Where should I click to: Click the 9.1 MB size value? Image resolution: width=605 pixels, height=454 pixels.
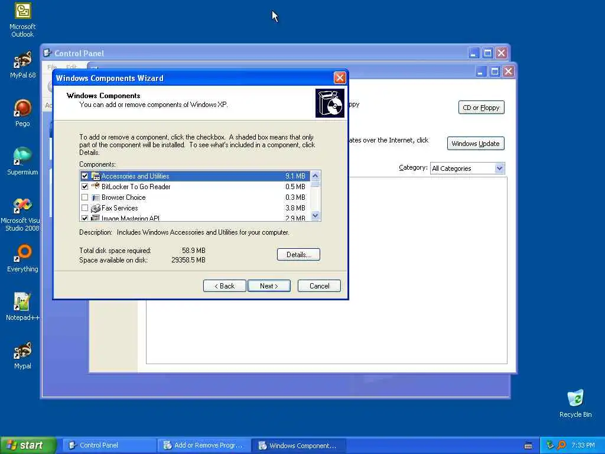pyautogui.click(x=295, y=176)
